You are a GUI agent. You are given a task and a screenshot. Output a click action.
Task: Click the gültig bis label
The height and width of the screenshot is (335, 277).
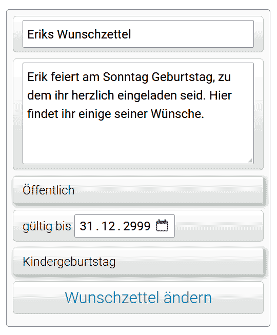tap(47, 226)
